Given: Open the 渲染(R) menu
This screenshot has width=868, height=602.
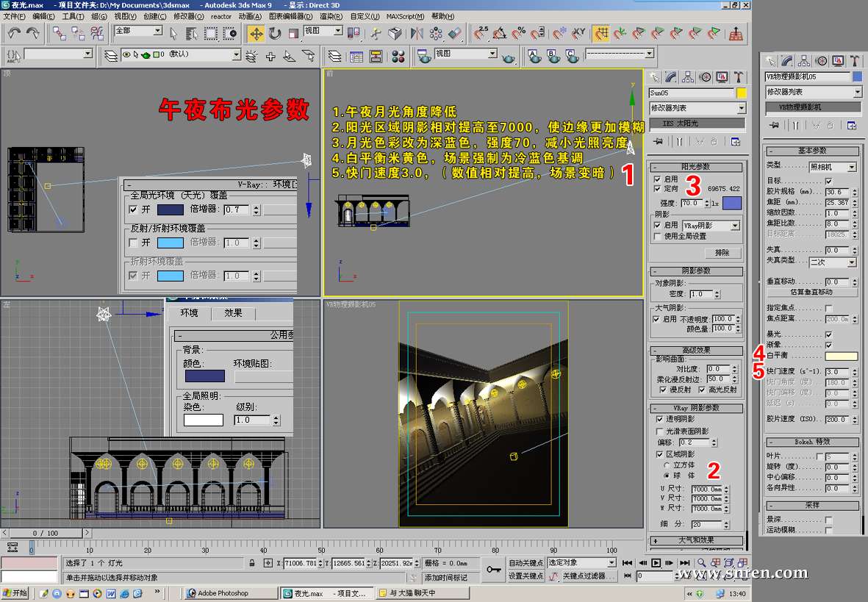Looking at the screenshot, I should click(331, 16).
